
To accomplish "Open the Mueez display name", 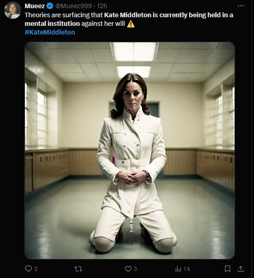I will point(35,6).
